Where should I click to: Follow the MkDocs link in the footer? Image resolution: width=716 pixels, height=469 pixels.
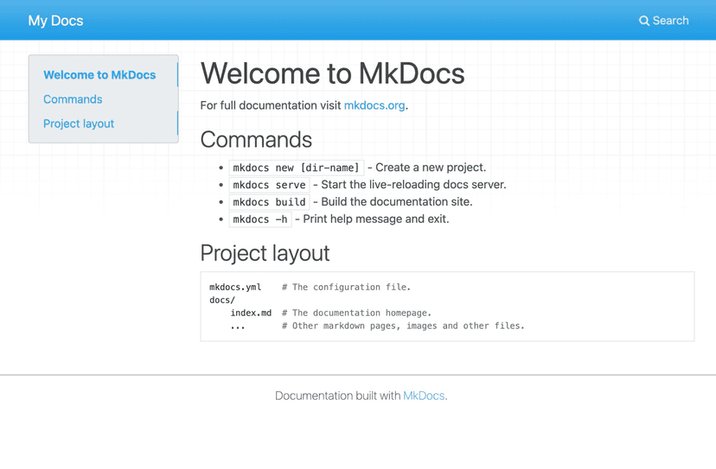pyautogui.click(x=425, y=396)
